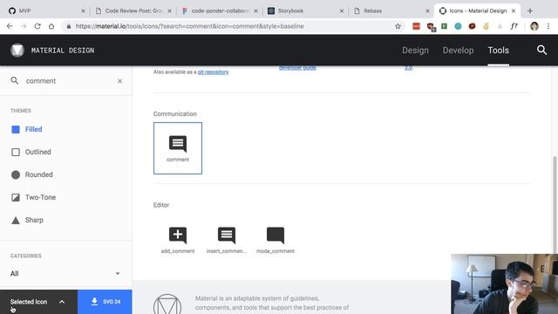The width and height of the screenshot is (558, 314).
Task: Open the Tools nav item
Action: tap(498, 51)
